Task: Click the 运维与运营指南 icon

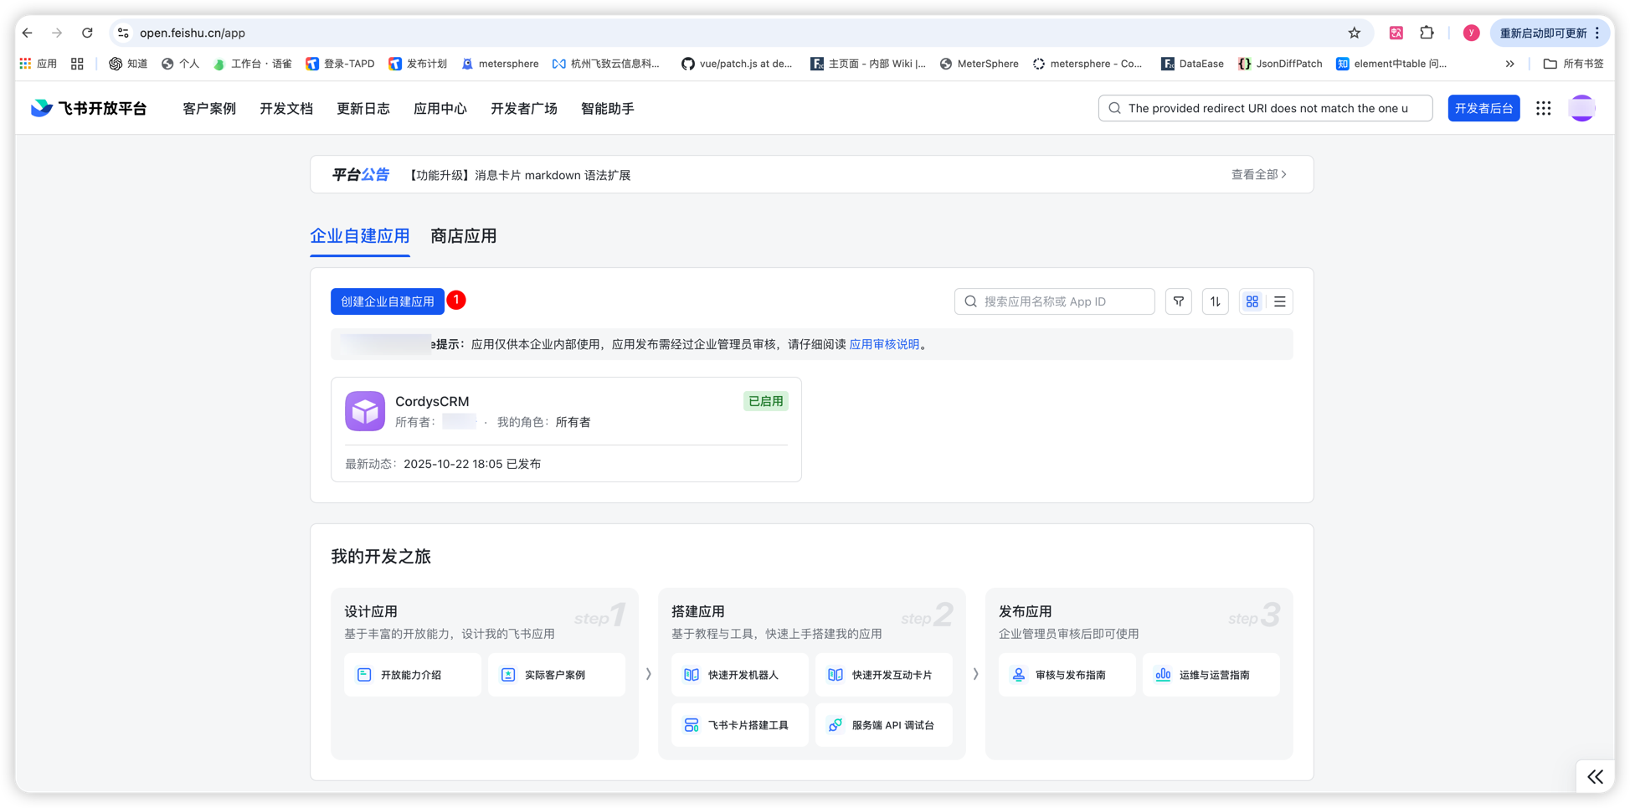Action: click(x=1162, y=674)
